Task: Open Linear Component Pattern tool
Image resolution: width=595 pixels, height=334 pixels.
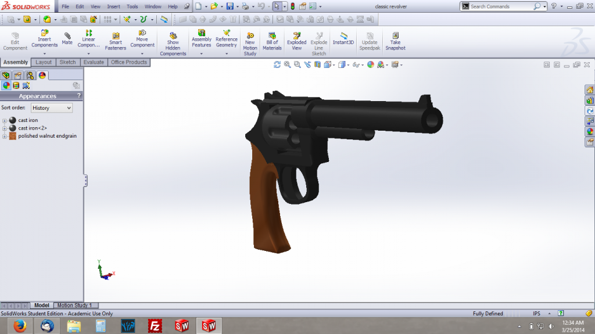Action: (x=88, y=39)
